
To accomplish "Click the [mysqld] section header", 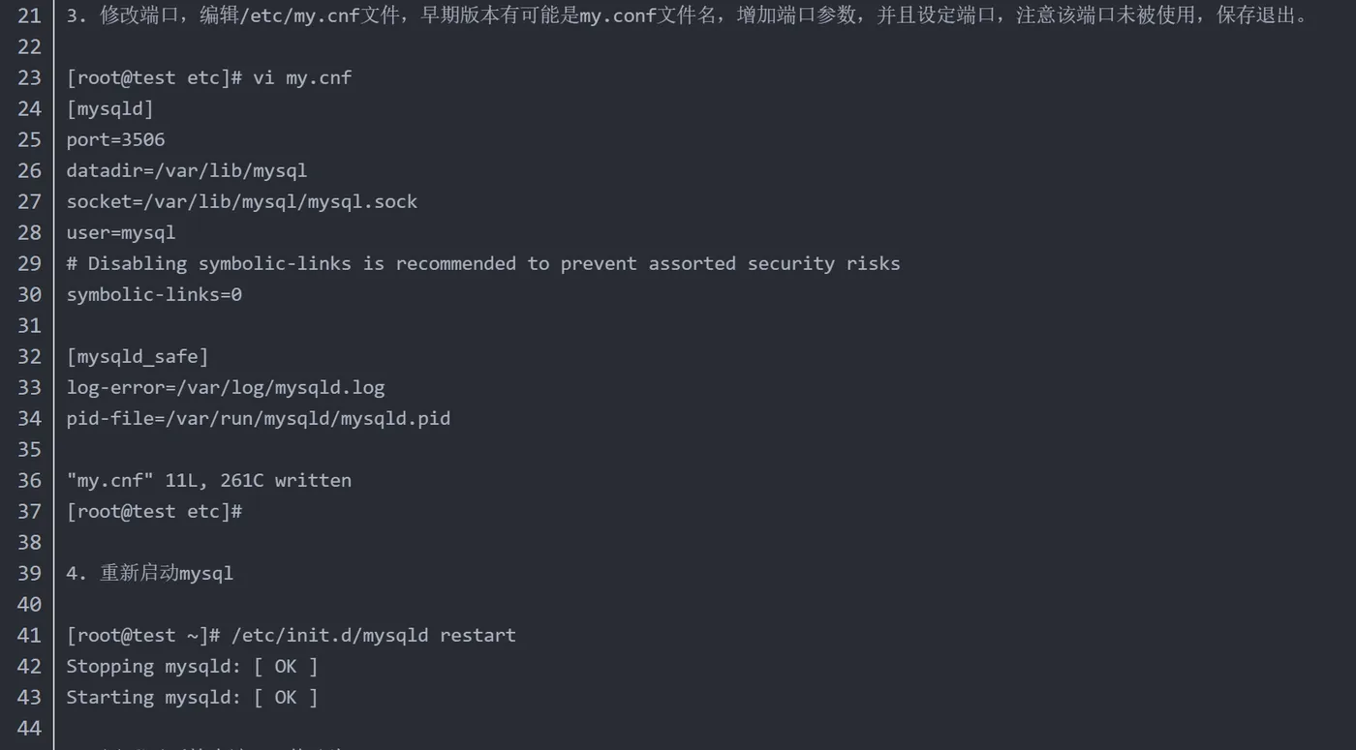I will coord(109,108).
